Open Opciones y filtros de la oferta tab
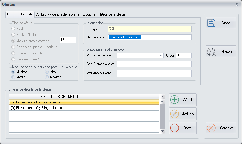The image size is (242, 144). tap(103, 14)
